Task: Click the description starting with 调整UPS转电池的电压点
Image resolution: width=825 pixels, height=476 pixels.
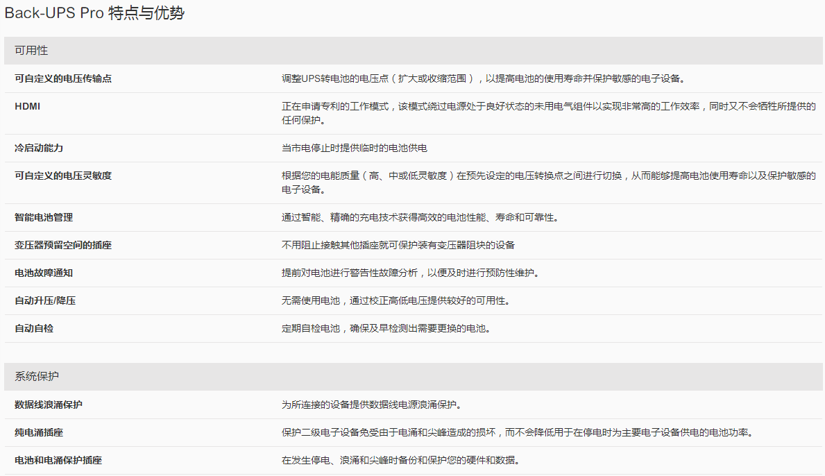Action: (x=484, y=78)
